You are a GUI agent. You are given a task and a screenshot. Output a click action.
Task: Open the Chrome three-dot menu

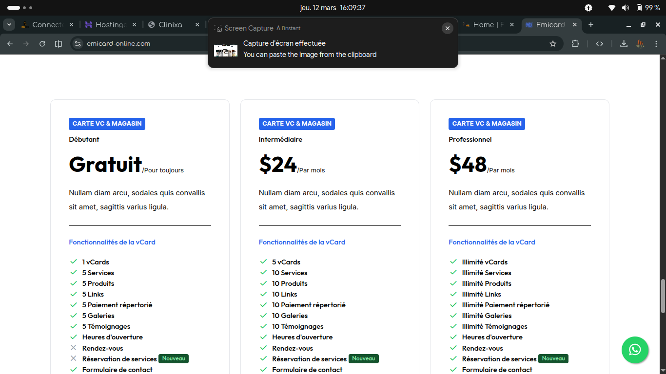656,44
